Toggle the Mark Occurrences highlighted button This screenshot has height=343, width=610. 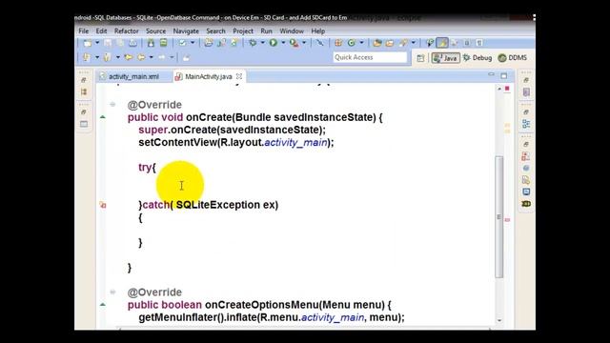tap(442, 43)
